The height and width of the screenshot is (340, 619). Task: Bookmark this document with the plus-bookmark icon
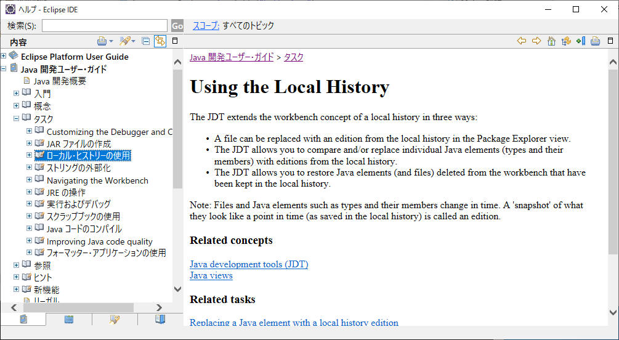(x=580, y=41)
